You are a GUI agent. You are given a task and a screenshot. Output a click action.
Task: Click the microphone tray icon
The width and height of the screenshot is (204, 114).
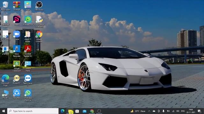tap(164, 111)
